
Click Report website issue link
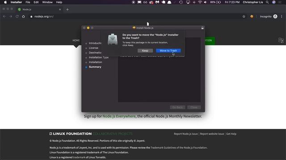coord(212,134)
